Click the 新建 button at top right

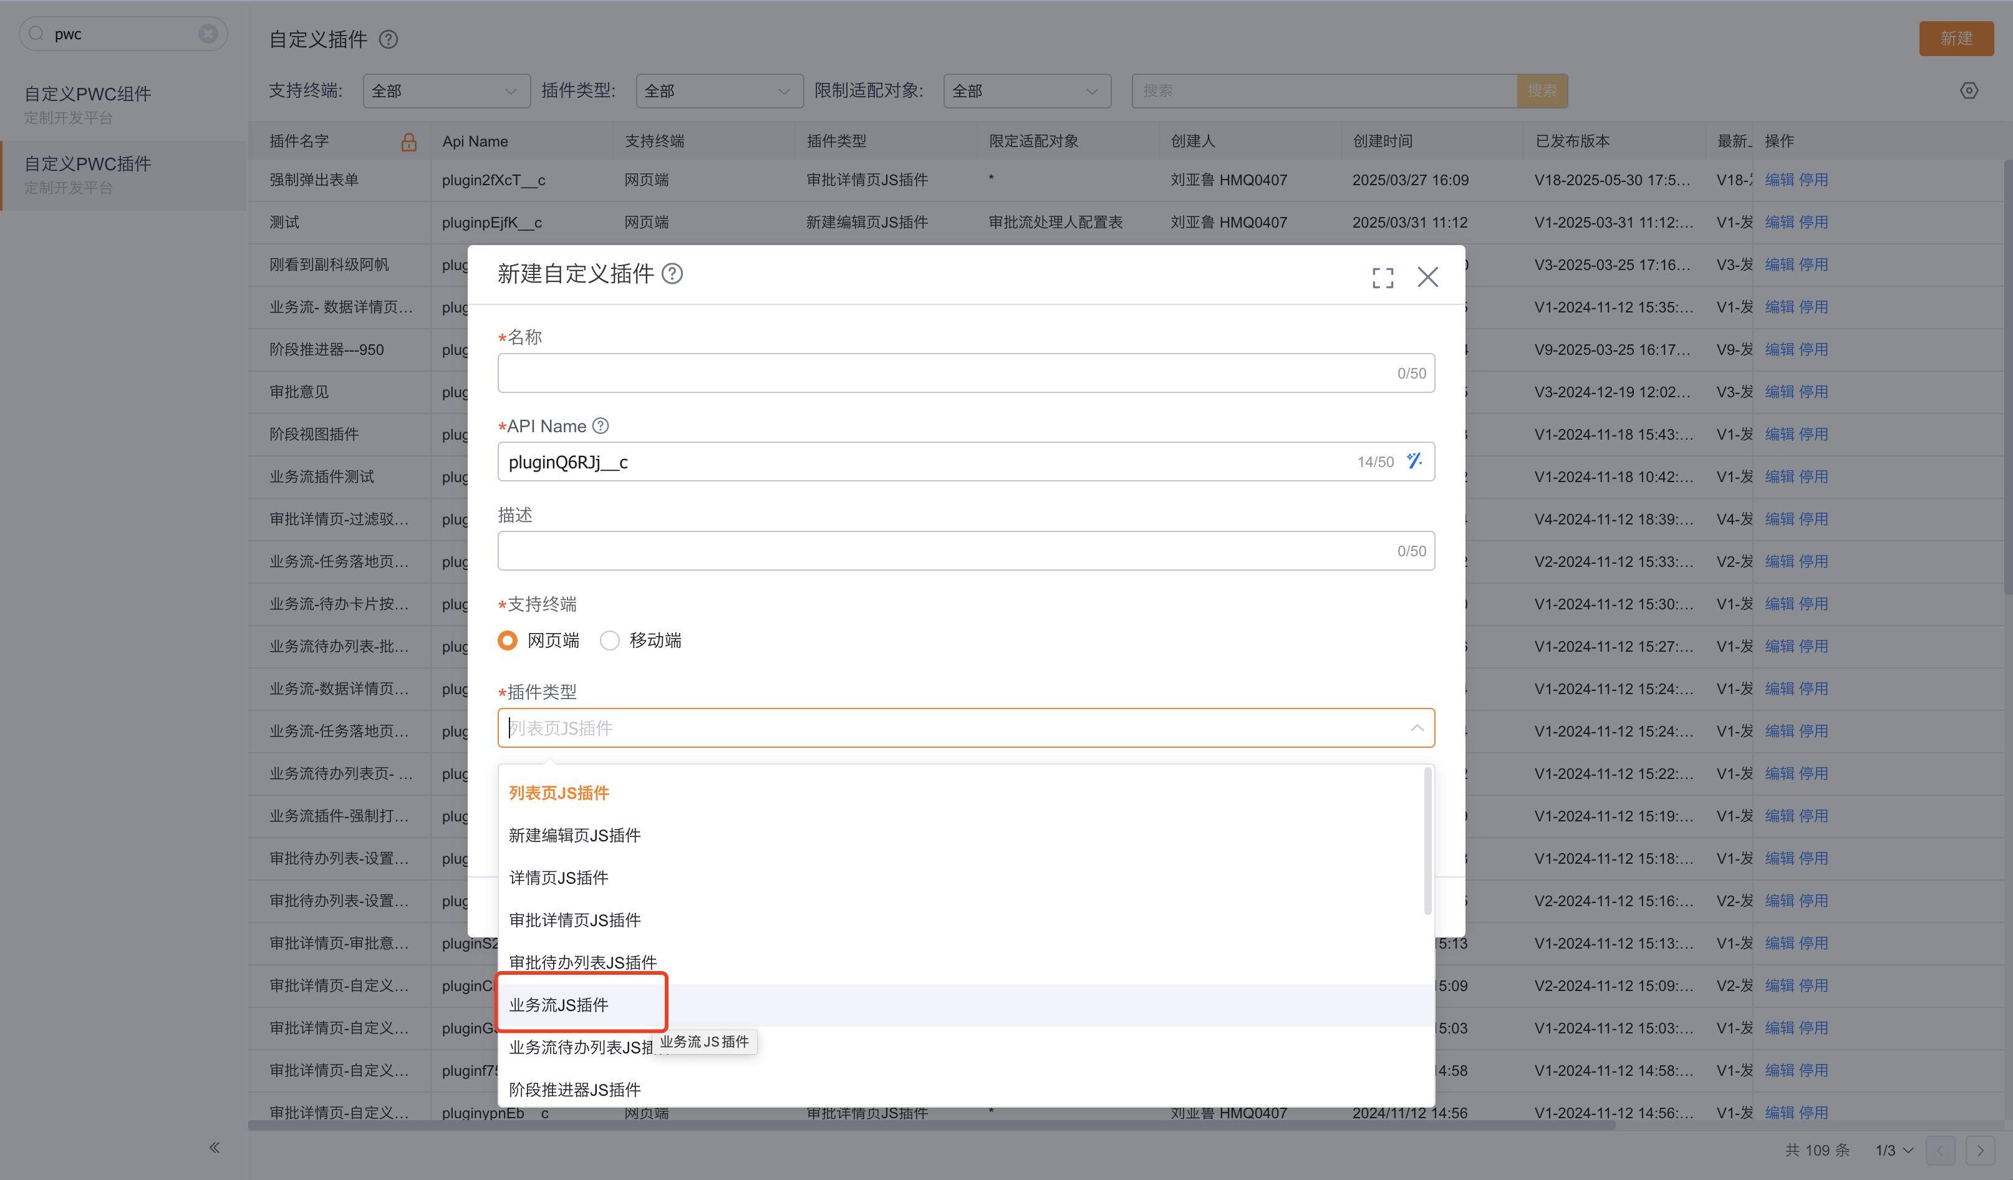click(1956, 38)
